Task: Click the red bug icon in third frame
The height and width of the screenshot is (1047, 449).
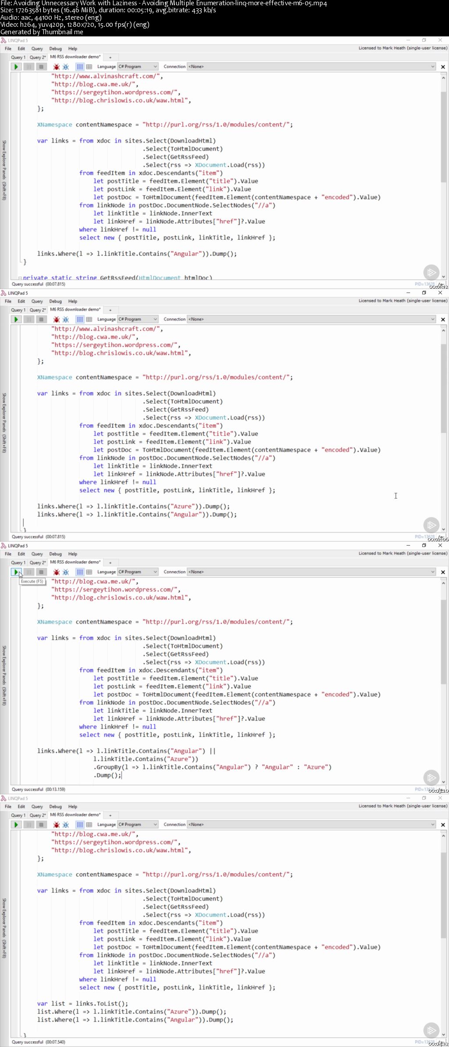Action: click(57, 572)
